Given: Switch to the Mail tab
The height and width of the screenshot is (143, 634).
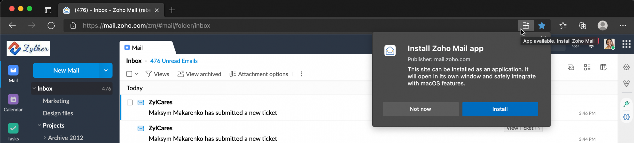Looking at the screenshot, I should (134, 47).
